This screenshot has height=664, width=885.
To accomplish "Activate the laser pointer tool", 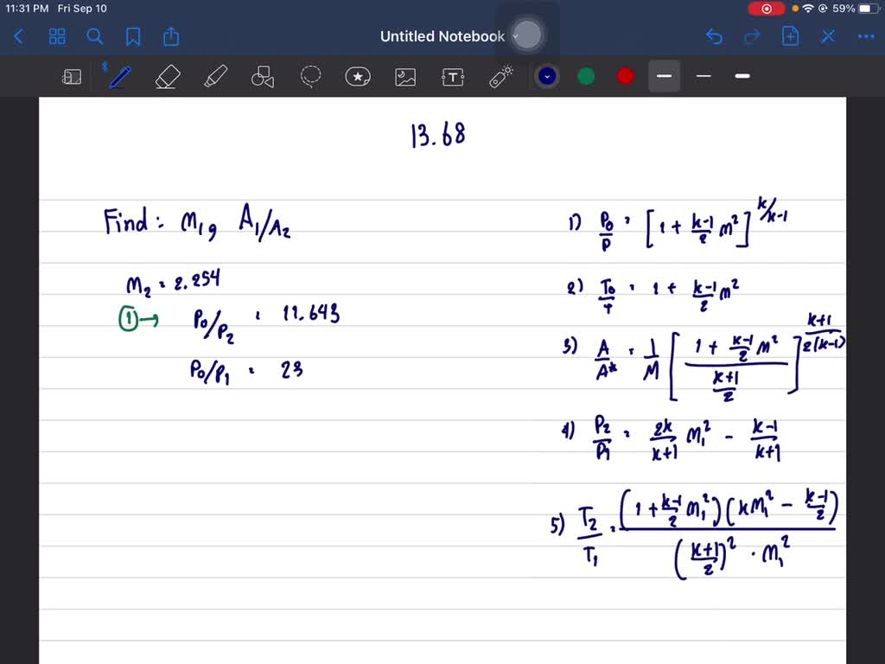I will point(500,76).
